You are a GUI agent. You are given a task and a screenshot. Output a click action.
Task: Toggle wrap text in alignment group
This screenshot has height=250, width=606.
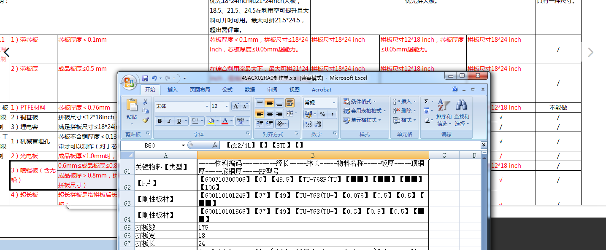289,102
